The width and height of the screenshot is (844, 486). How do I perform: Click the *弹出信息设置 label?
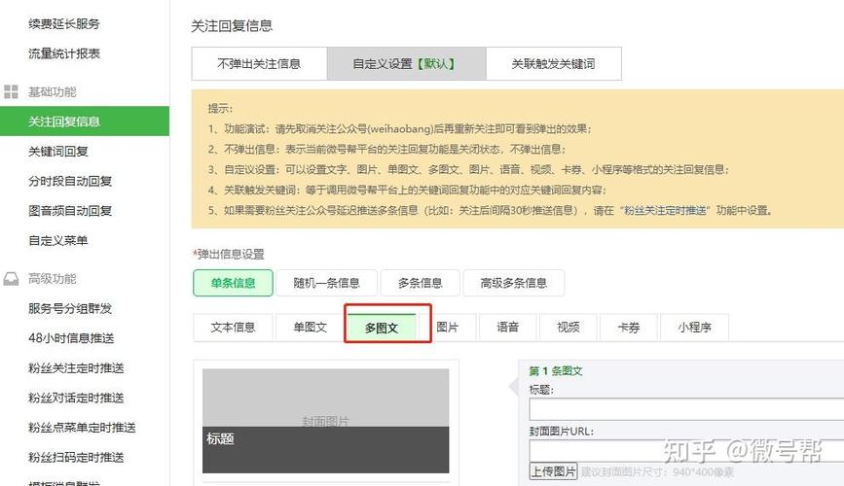(229, 254)
